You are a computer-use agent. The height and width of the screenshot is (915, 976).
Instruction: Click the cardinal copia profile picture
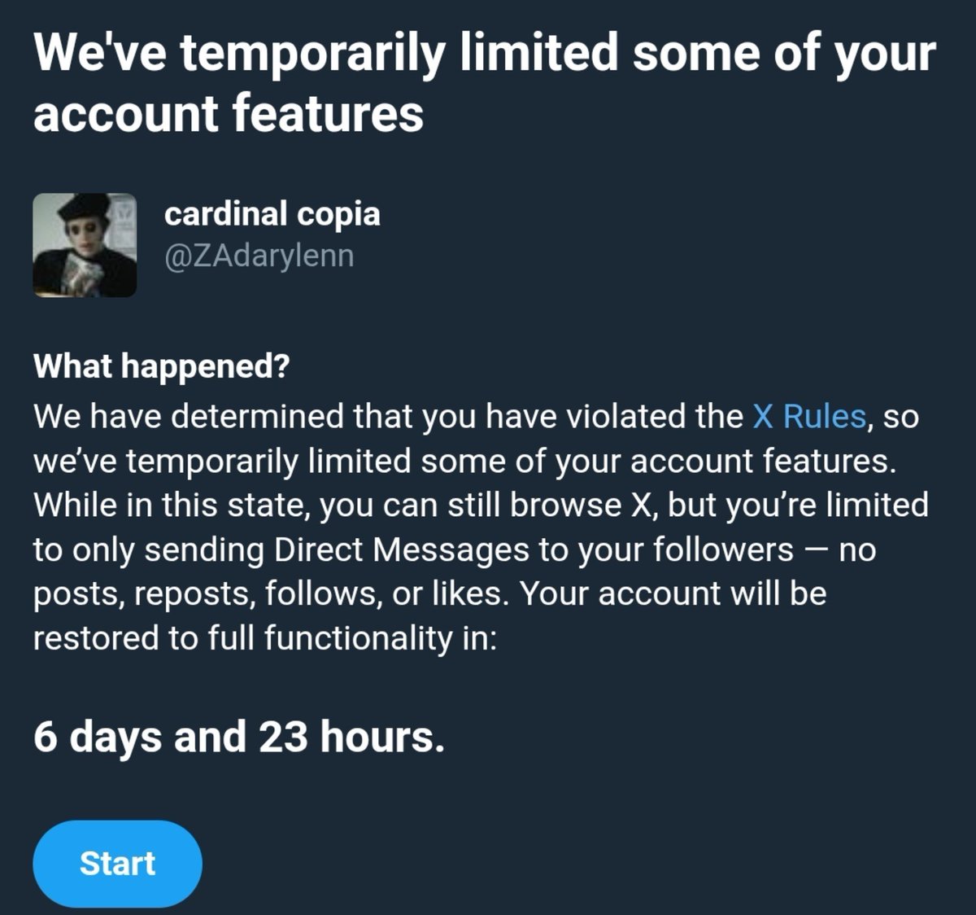coord(85,245)
